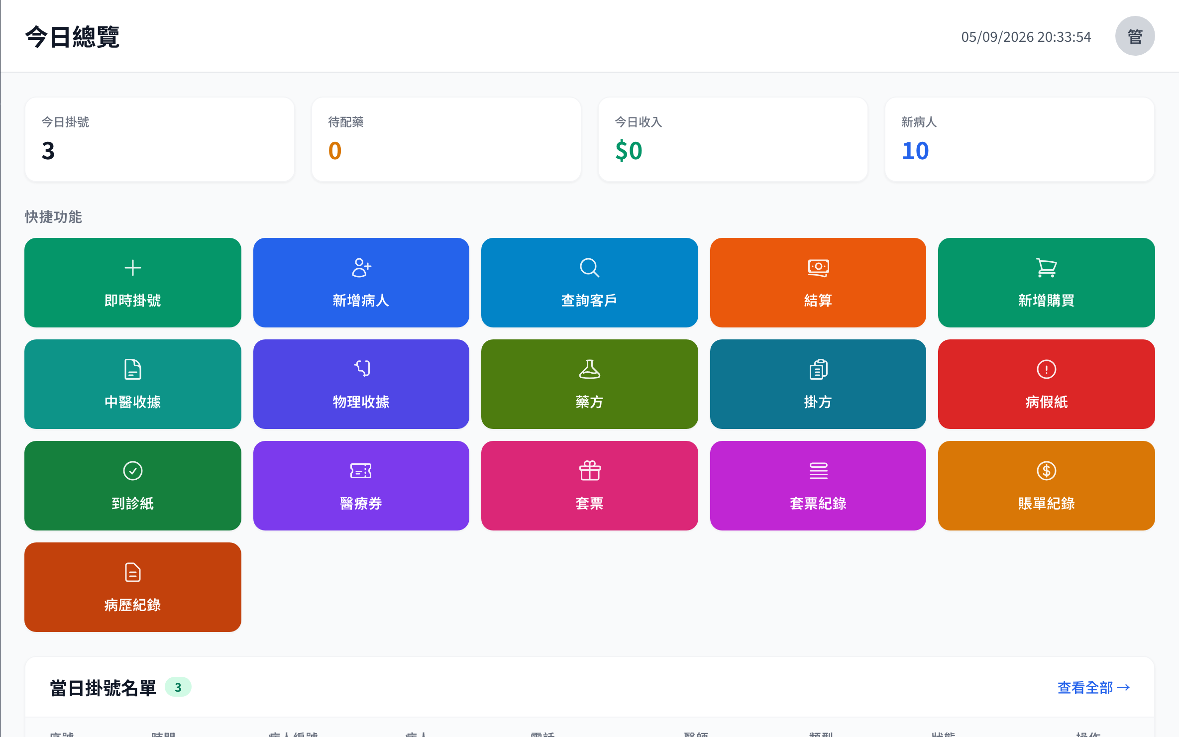Click the 當日掛號名單 heading
The image size is (1179, 737).
coord(103,688)
